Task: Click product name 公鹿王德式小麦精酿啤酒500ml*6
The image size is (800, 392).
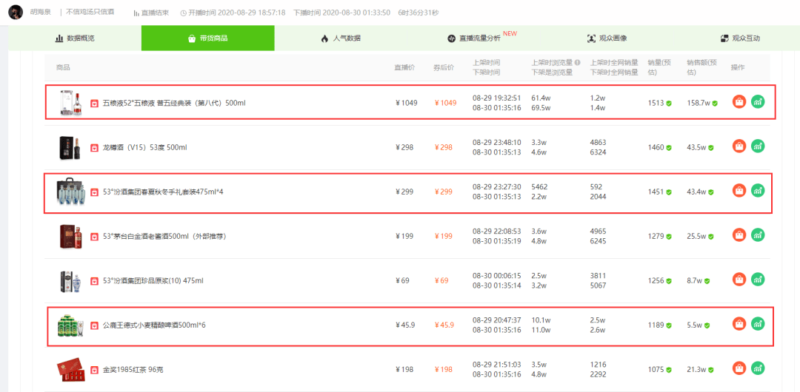Action: coord(154,325)
